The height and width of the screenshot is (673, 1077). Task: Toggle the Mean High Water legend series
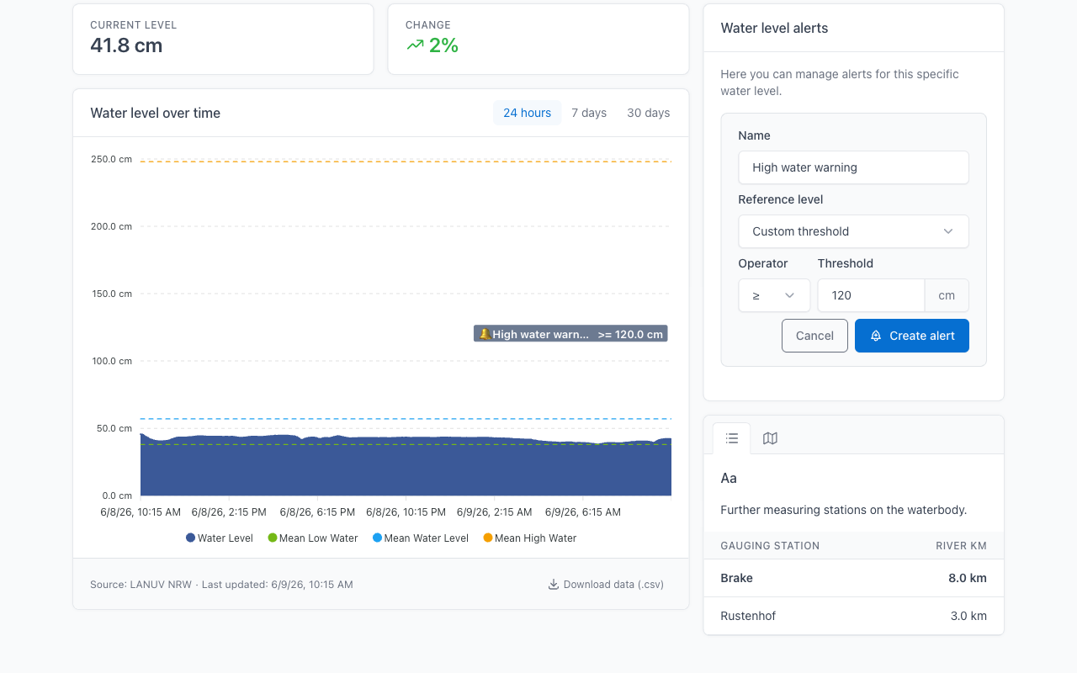point(530,538)
